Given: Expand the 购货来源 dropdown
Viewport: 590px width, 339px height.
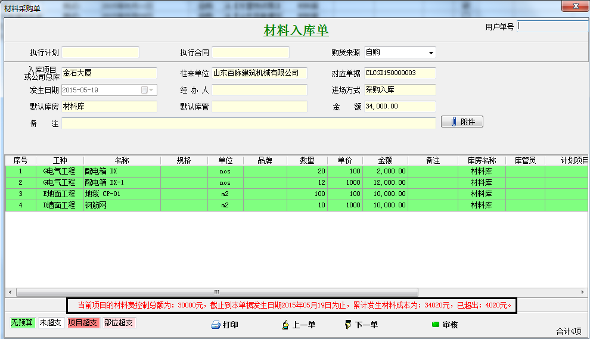Looking at the screenshot, I should point(430,52).
